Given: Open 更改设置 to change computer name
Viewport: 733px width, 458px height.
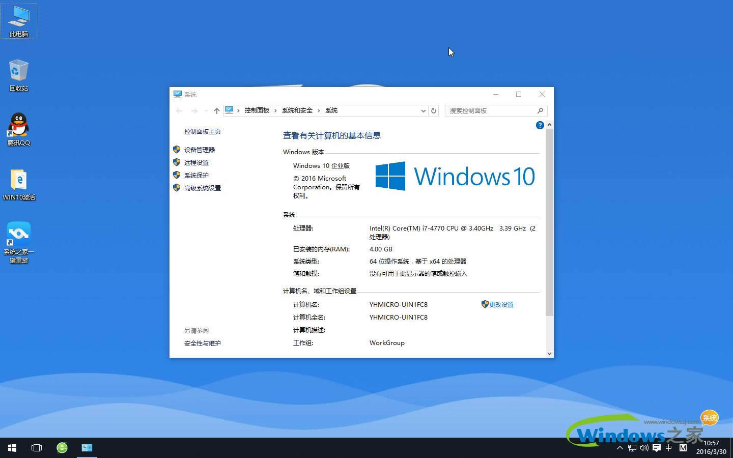Looking at the screenshot, I should coord(501,304).
